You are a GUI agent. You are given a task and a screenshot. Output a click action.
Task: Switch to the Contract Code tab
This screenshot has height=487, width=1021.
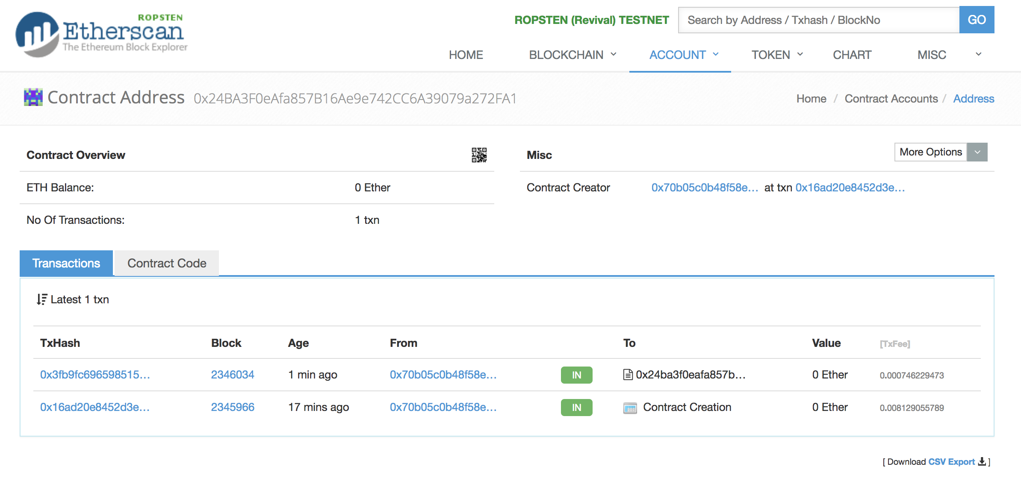(x=167, y=263)
